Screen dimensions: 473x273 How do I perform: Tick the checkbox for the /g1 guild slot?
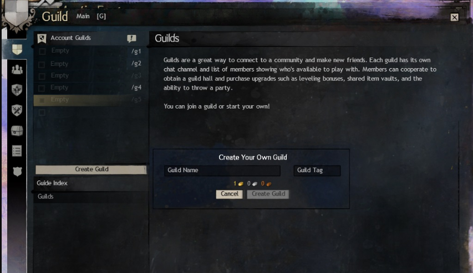42,51
